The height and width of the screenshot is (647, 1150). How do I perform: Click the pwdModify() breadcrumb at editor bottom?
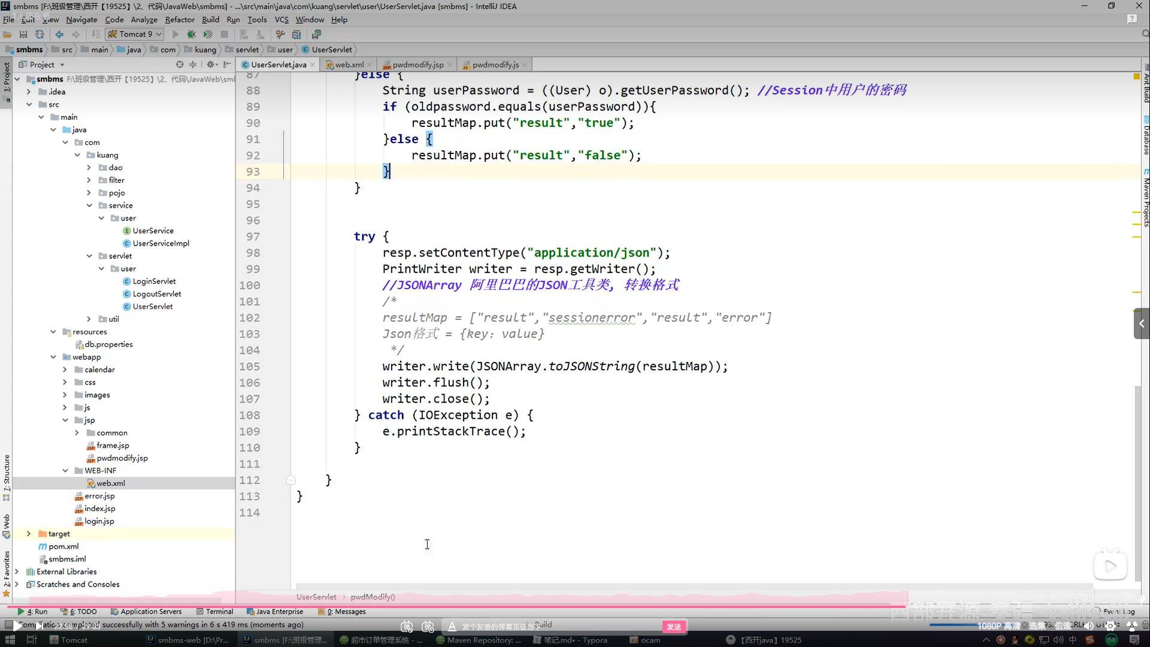(x=373, y=597)
